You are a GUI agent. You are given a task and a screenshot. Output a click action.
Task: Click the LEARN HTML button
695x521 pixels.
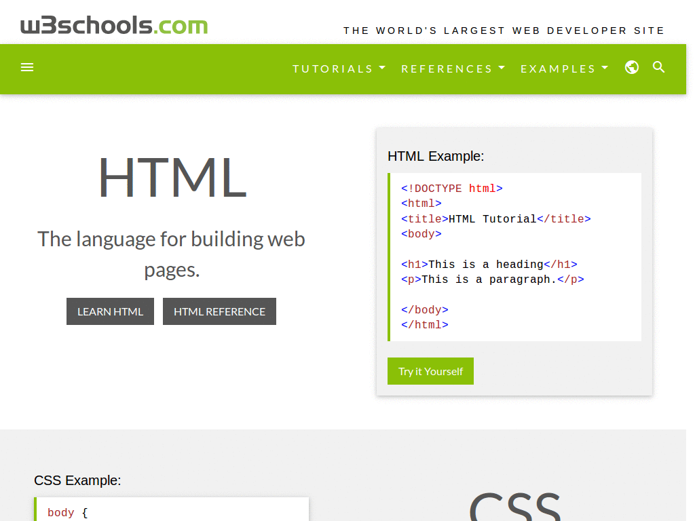(x=110, y=311)
